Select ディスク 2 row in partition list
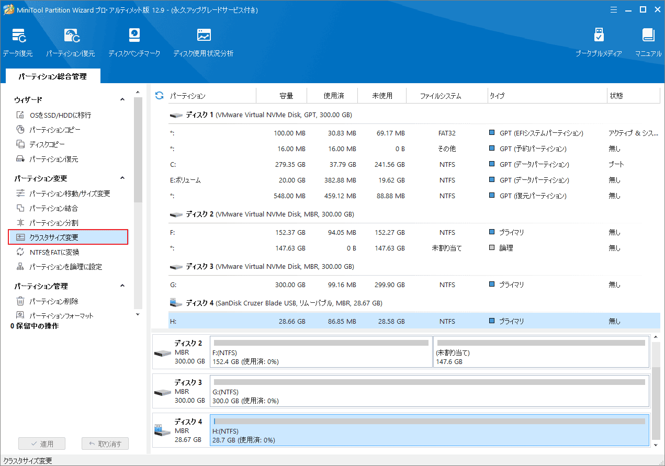 [414, 214]
